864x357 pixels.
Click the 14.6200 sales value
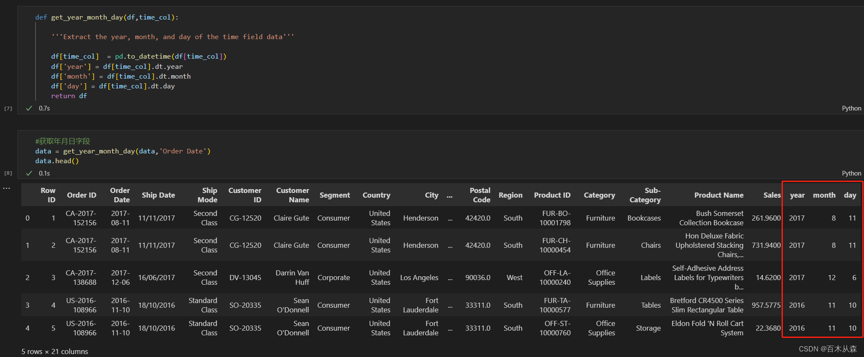[x=768, y=278]
